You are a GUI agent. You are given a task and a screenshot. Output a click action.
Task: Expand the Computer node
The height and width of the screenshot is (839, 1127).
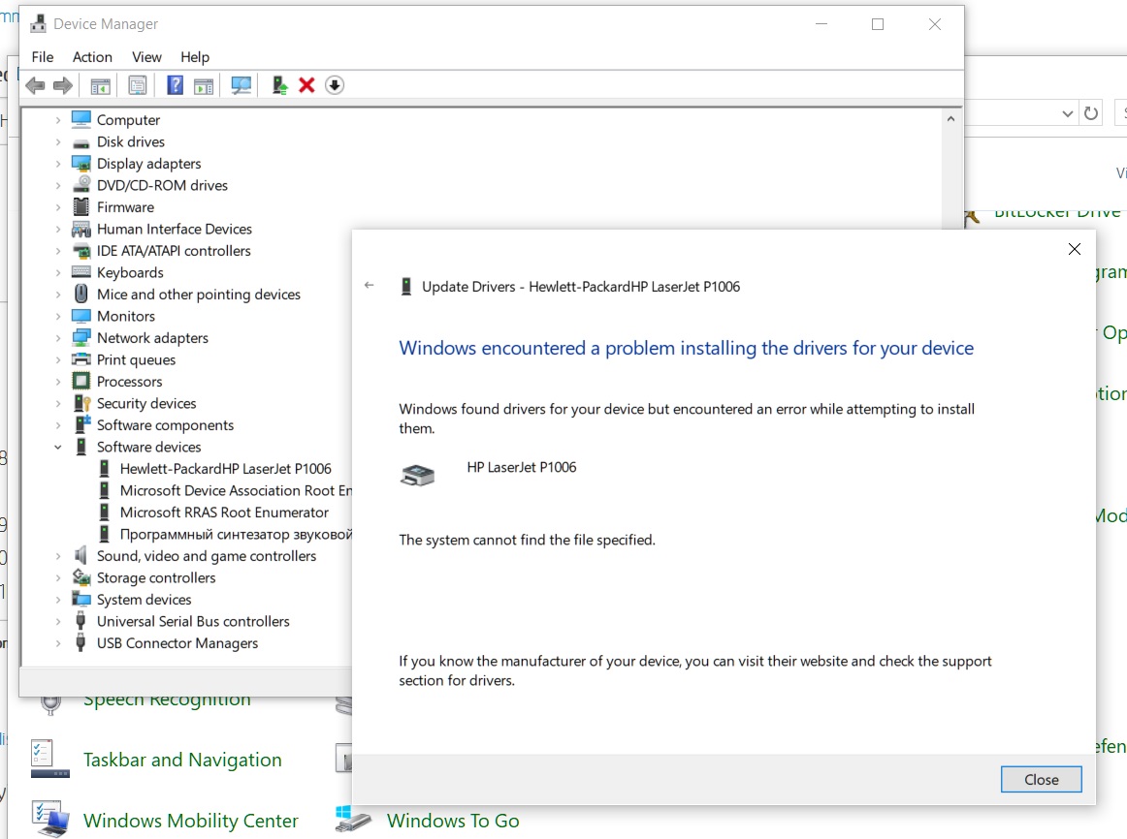point(58,120)
